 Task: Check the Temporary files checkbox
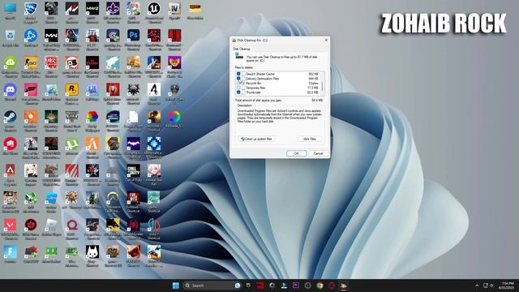tap(238, 88)
